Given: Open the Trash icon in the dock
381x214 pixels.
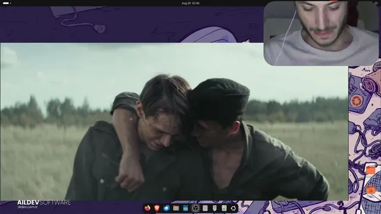Looking at the screenshot, I should point(224,208).
